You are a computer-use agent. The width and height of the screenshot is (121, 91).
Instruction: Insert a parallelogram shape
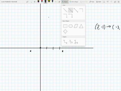76,26
